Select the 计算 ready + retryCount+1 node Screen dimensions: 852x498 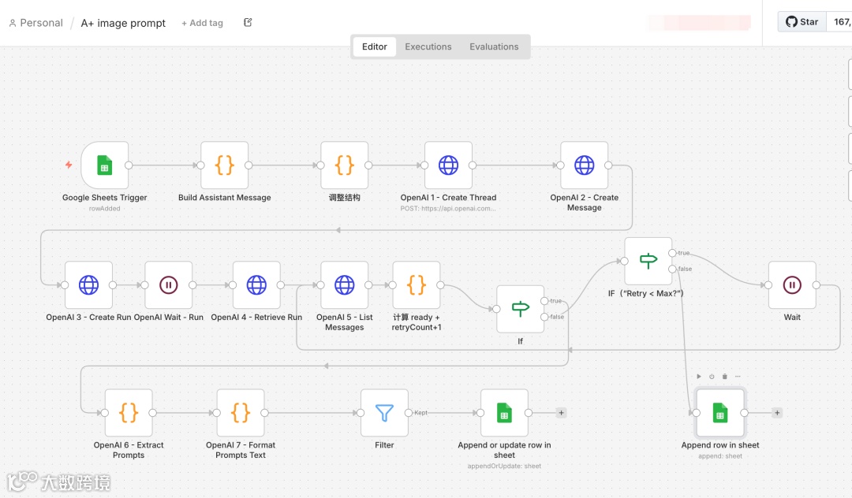[417, 284]
